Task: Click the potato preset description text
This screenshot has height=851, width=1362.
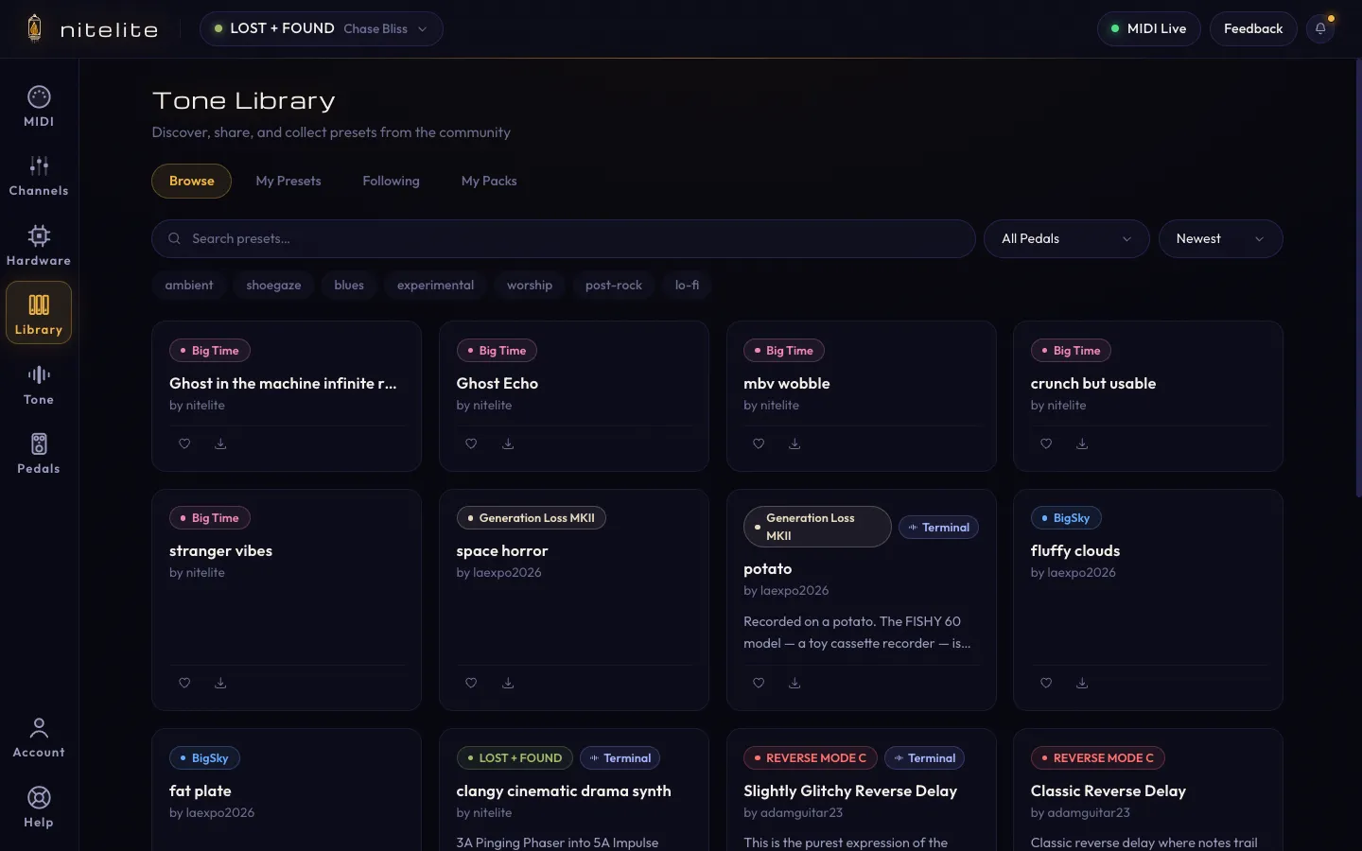Action: point(857,633)
